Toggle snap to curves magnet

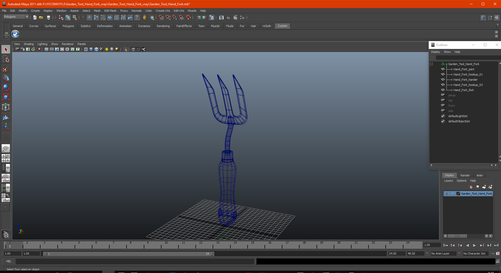168,17
